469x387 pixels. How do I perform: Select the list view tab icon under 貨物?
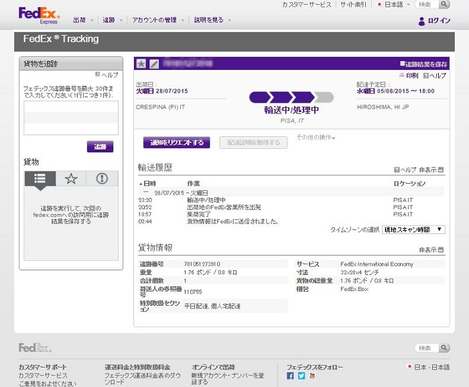40,178
